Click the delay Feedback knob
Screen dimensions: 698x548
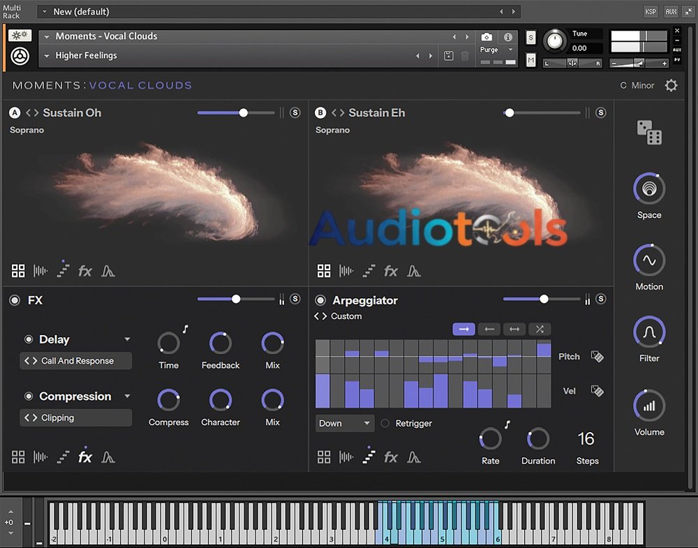[221, 343]
